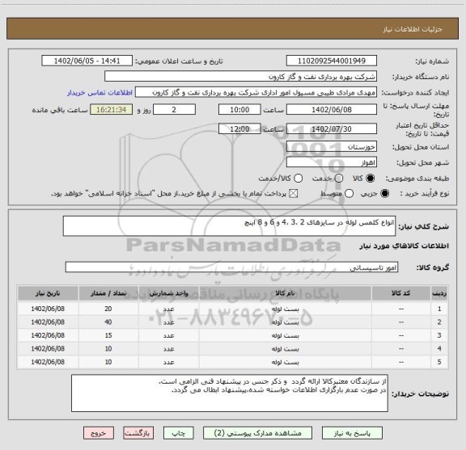Open the اطلاعات تماس خریدار link

tap(100, 93)
